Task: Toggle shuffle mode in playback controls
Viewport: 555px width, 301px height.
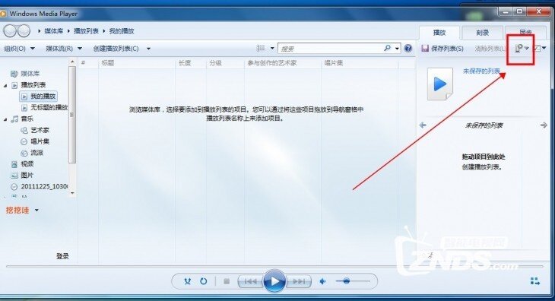Action: point(188,281)
